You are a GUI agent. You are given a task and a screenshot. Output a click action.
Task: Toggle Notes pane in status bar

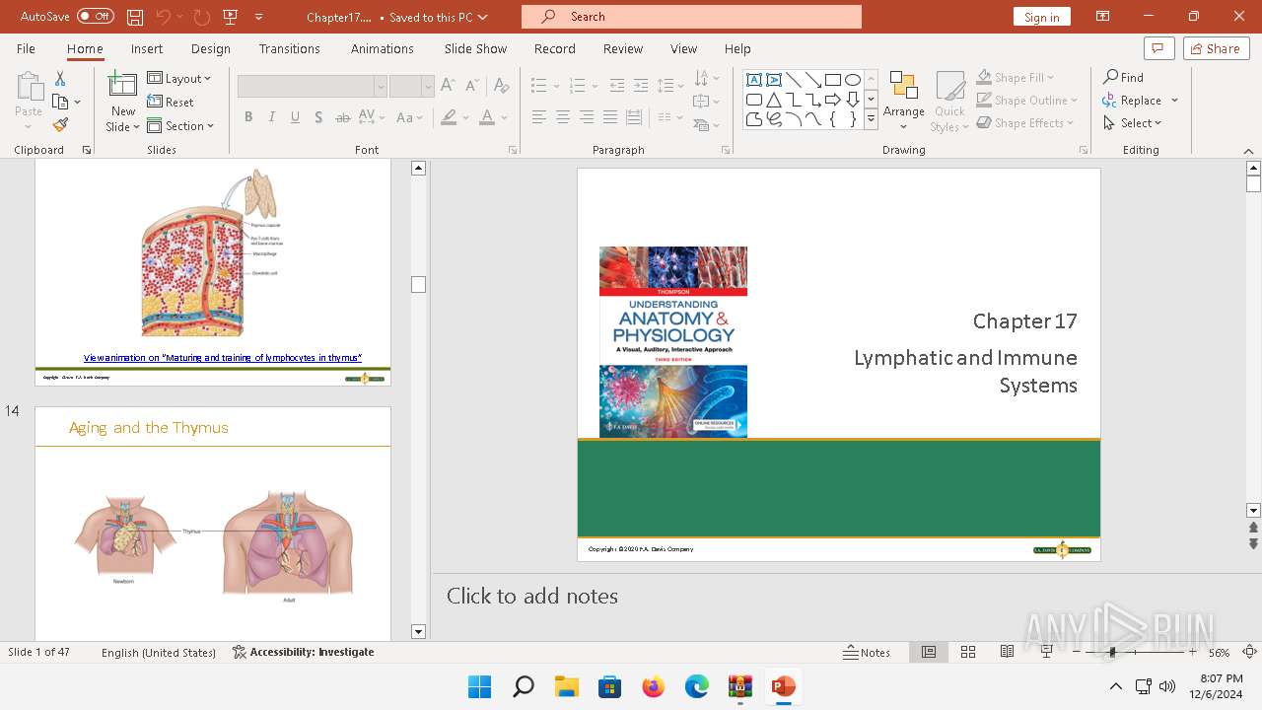pyautogui.click(x=867, y=652)
